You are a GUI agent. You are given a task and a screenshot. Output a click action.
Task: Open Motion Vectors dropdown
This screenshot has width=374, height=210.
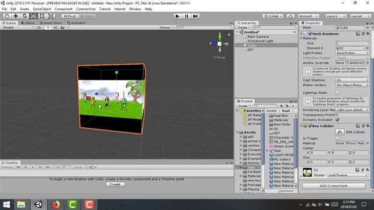tap(352, 85)
